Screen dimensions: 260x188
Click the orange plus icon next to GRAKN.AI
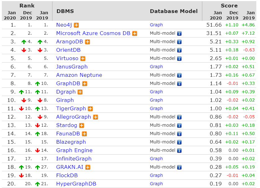pyautogui.click(x=88, y=167)
